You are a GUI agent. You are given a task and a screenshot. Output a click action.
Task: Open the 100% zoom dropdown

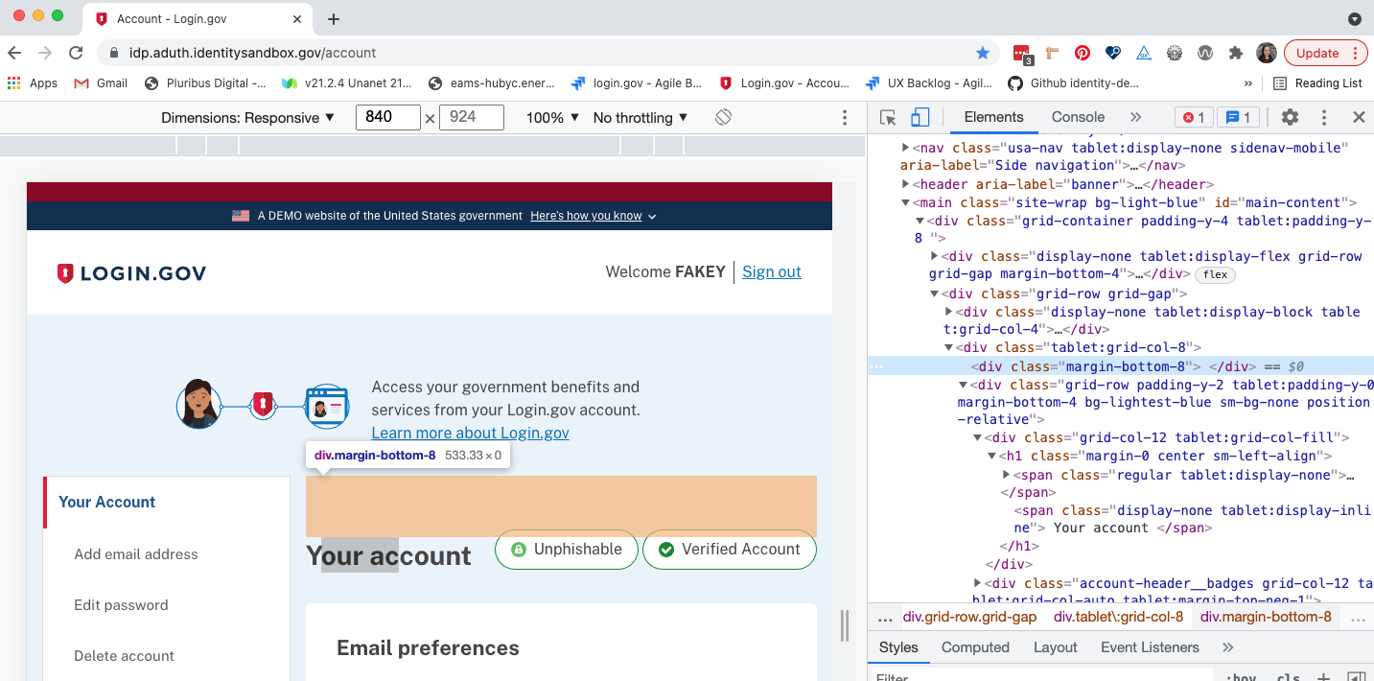click(x=553, y=117)
